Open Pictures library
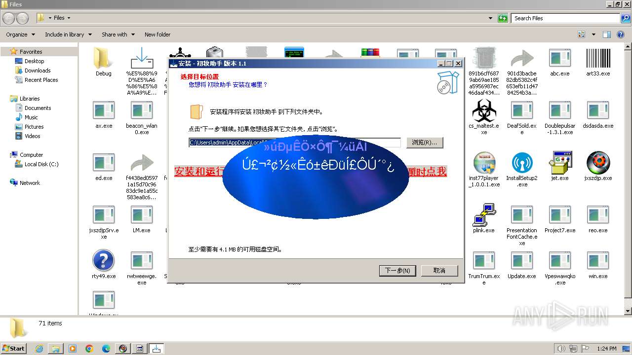 (x=34, y=127)
